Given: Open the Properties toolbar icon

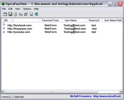Looking at the screenshot, I should [26, 14].
